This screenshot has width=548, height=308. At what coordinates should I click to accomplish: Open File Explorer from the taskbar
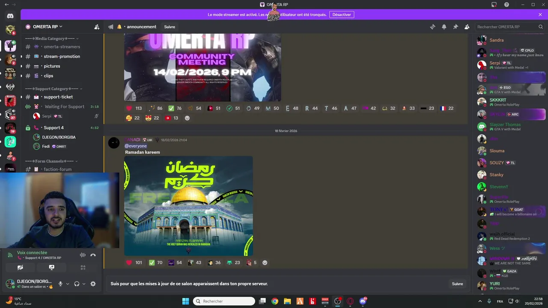click(287, 301)
